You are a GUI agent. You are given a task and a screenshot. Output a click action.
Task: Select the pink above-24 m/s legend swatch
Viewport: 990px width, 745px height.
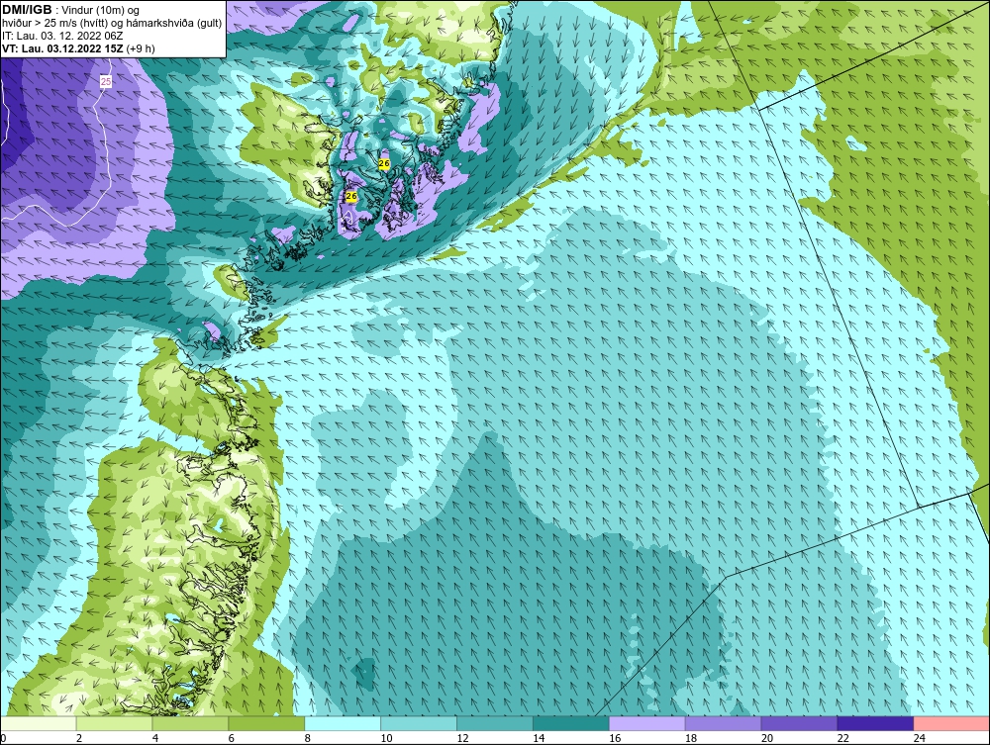(951, 723)
